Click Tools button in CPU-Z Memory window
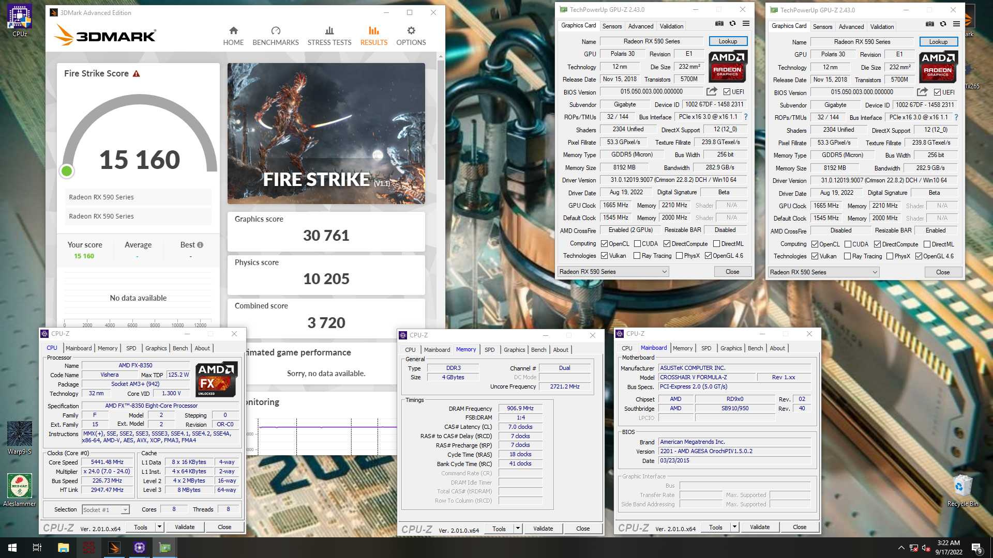 (499, 529)
